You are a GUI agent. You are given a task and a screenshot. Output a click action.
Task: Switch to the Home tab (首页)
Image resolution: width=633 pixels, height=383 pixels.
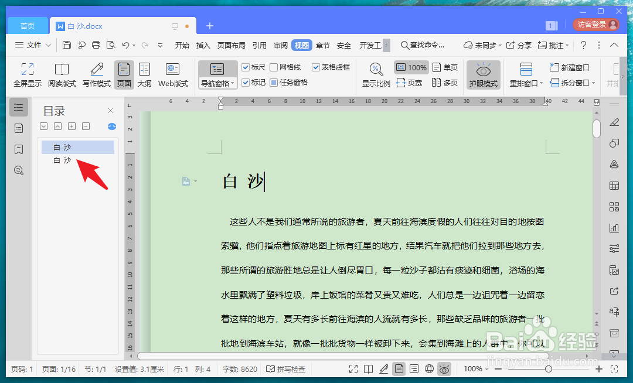coord(28,26)
